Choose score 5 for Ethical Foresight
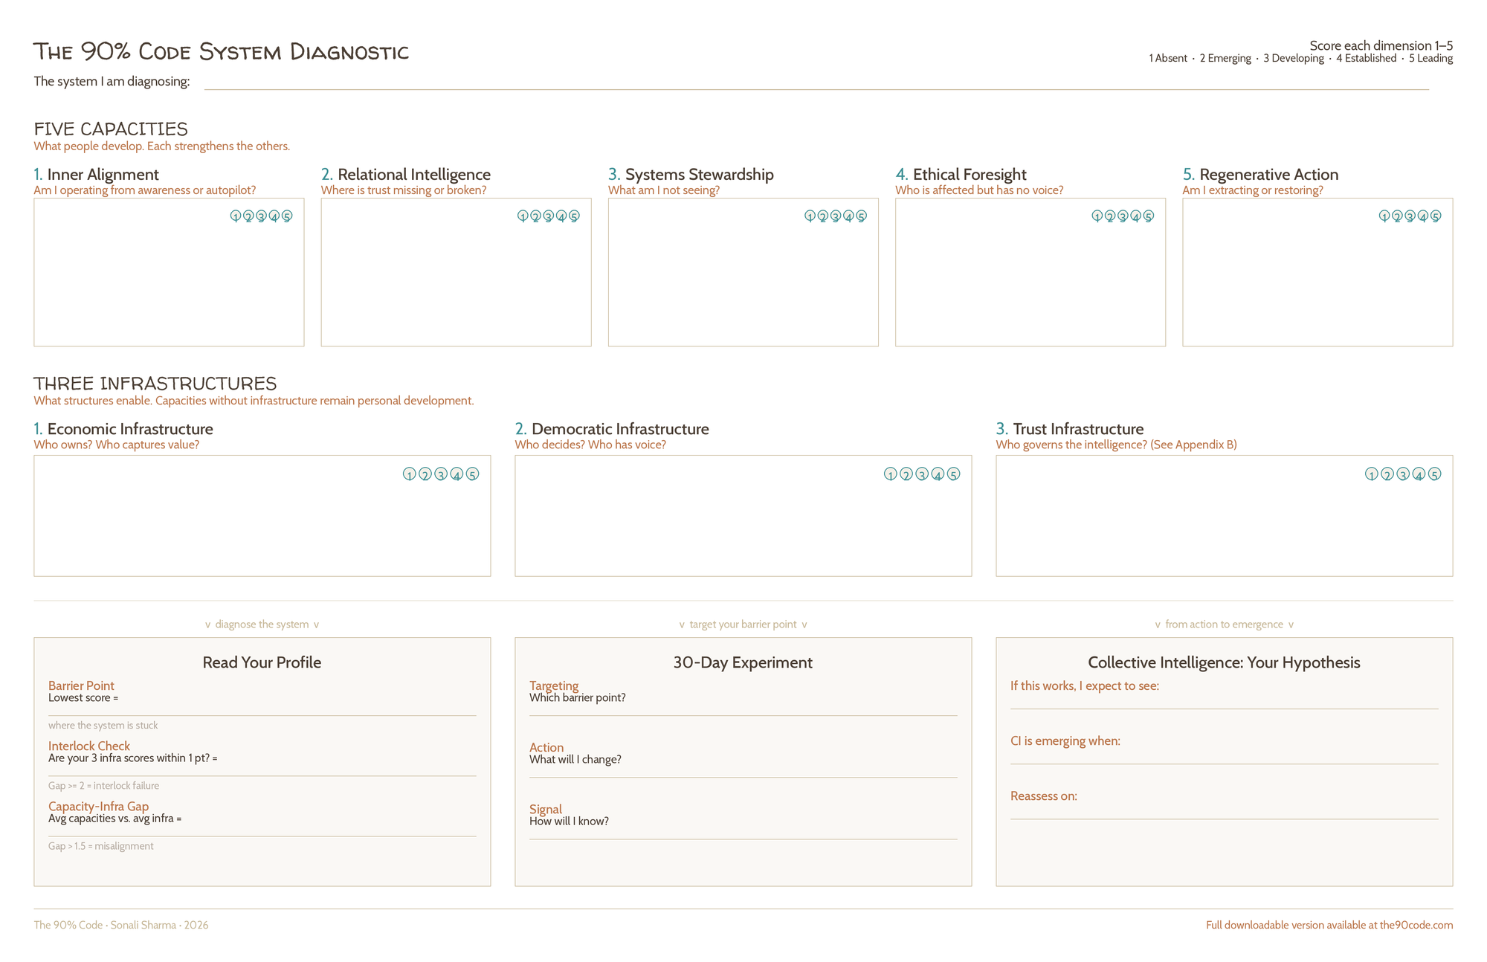The height and width of the screenshot is (962, 1487). (x=1149, y=216)
